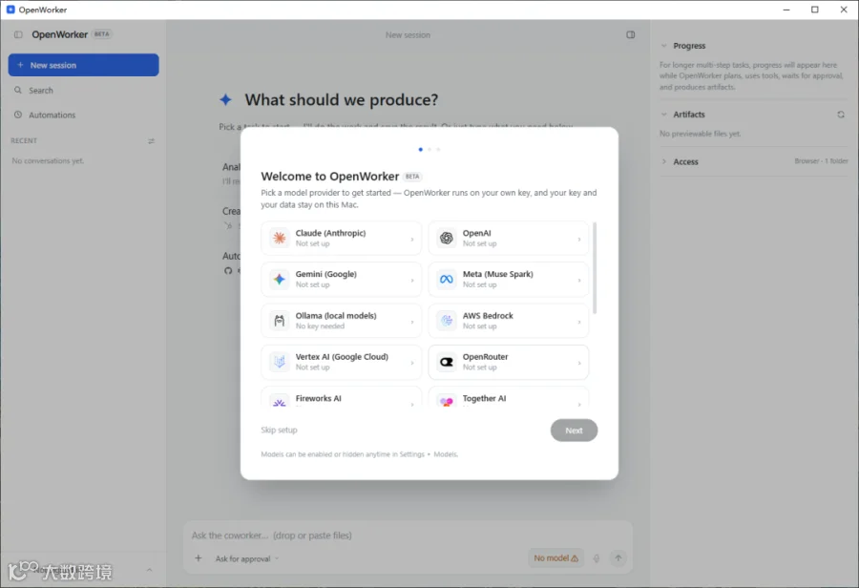Screen dimensions: 859x588
Task: Expand the Access section chevron
Action: coord(664,161)
